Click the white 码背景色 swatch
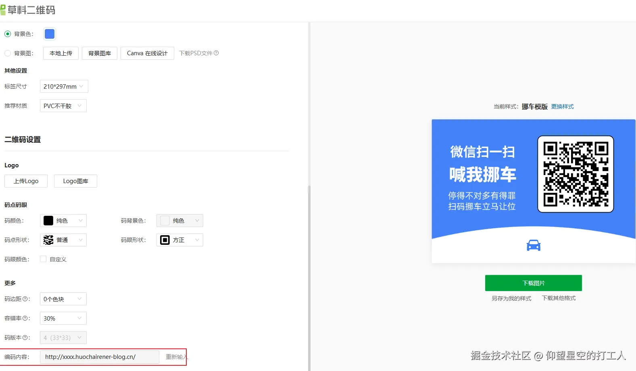Image resolution: width=636 pixels, height=371 pixels. (165, 221)
